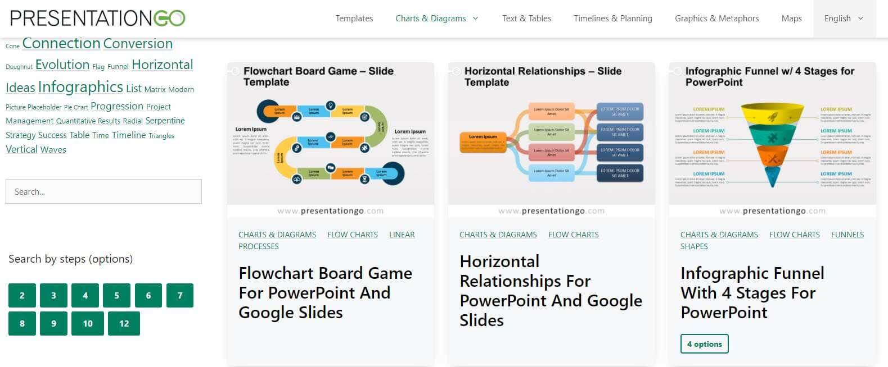Open the Pie Chart tag
888x367 pixels.
(x=75, y=107)
